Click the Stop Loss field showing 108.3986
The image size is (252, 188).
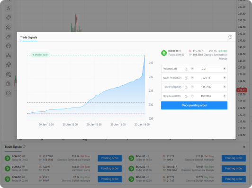click(x=206, y=96)
